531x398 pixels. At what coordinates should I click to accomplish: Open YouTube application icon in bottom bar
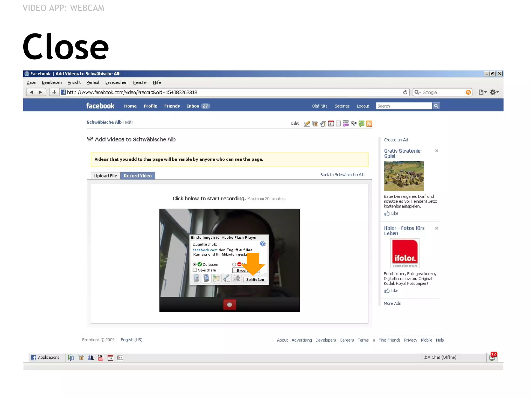(100, 358)
